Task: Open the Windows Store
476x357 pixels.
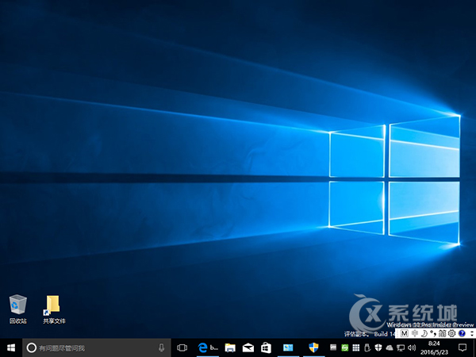Action: (266, 347)
